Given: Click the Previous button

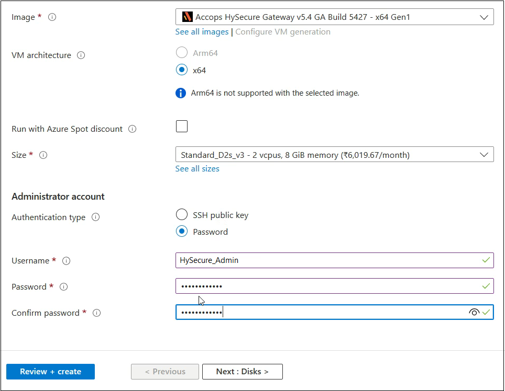Looking at the screenshot, I should pyautogui.click(x=165, y=372).
